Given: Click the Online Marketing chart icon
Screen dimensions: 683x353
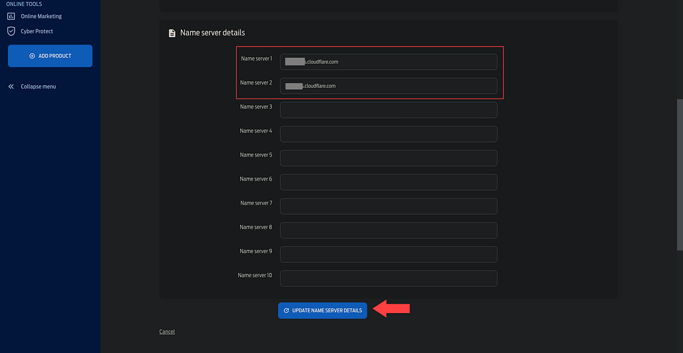Looking at the screenshot, I should click(11, 16).
